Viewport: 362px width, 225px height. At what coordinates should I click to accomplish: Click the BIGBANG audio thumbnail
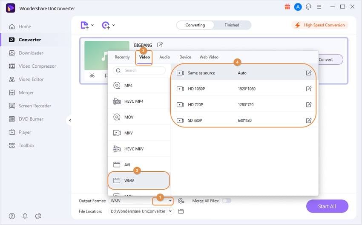tap(107, 55)
